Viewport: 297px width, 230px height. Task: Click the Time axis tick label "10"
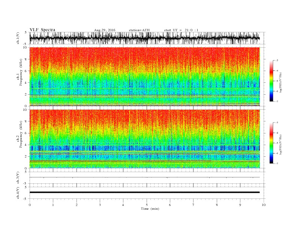[x=264, y=205]
